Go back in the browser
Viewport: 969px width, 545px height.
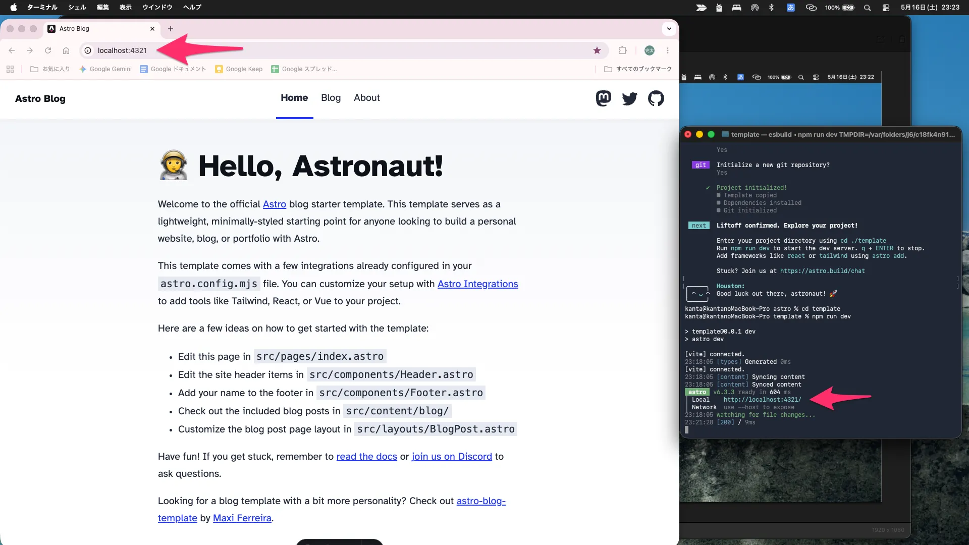12,50
